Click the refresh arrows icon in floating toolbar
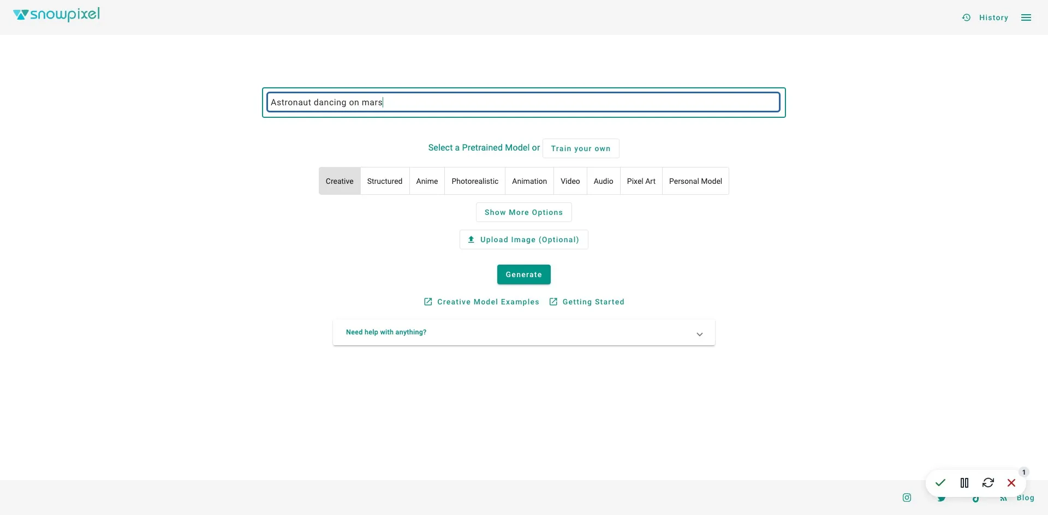 click(x=988, y=483)
